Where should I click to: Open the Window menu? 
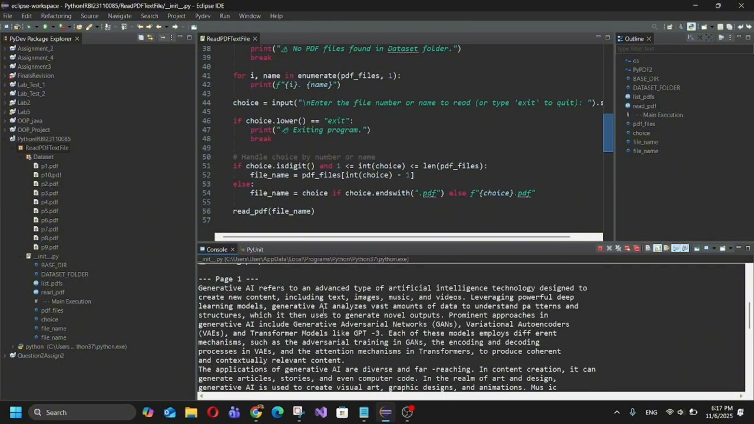250,16
